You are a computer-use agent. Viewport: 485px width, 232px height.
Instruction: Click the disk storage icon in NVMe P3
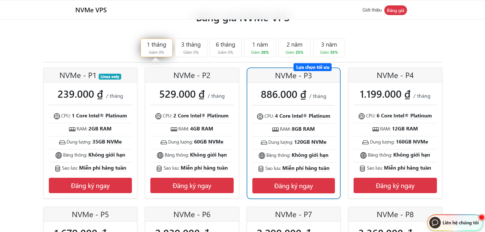click(264, 142)
